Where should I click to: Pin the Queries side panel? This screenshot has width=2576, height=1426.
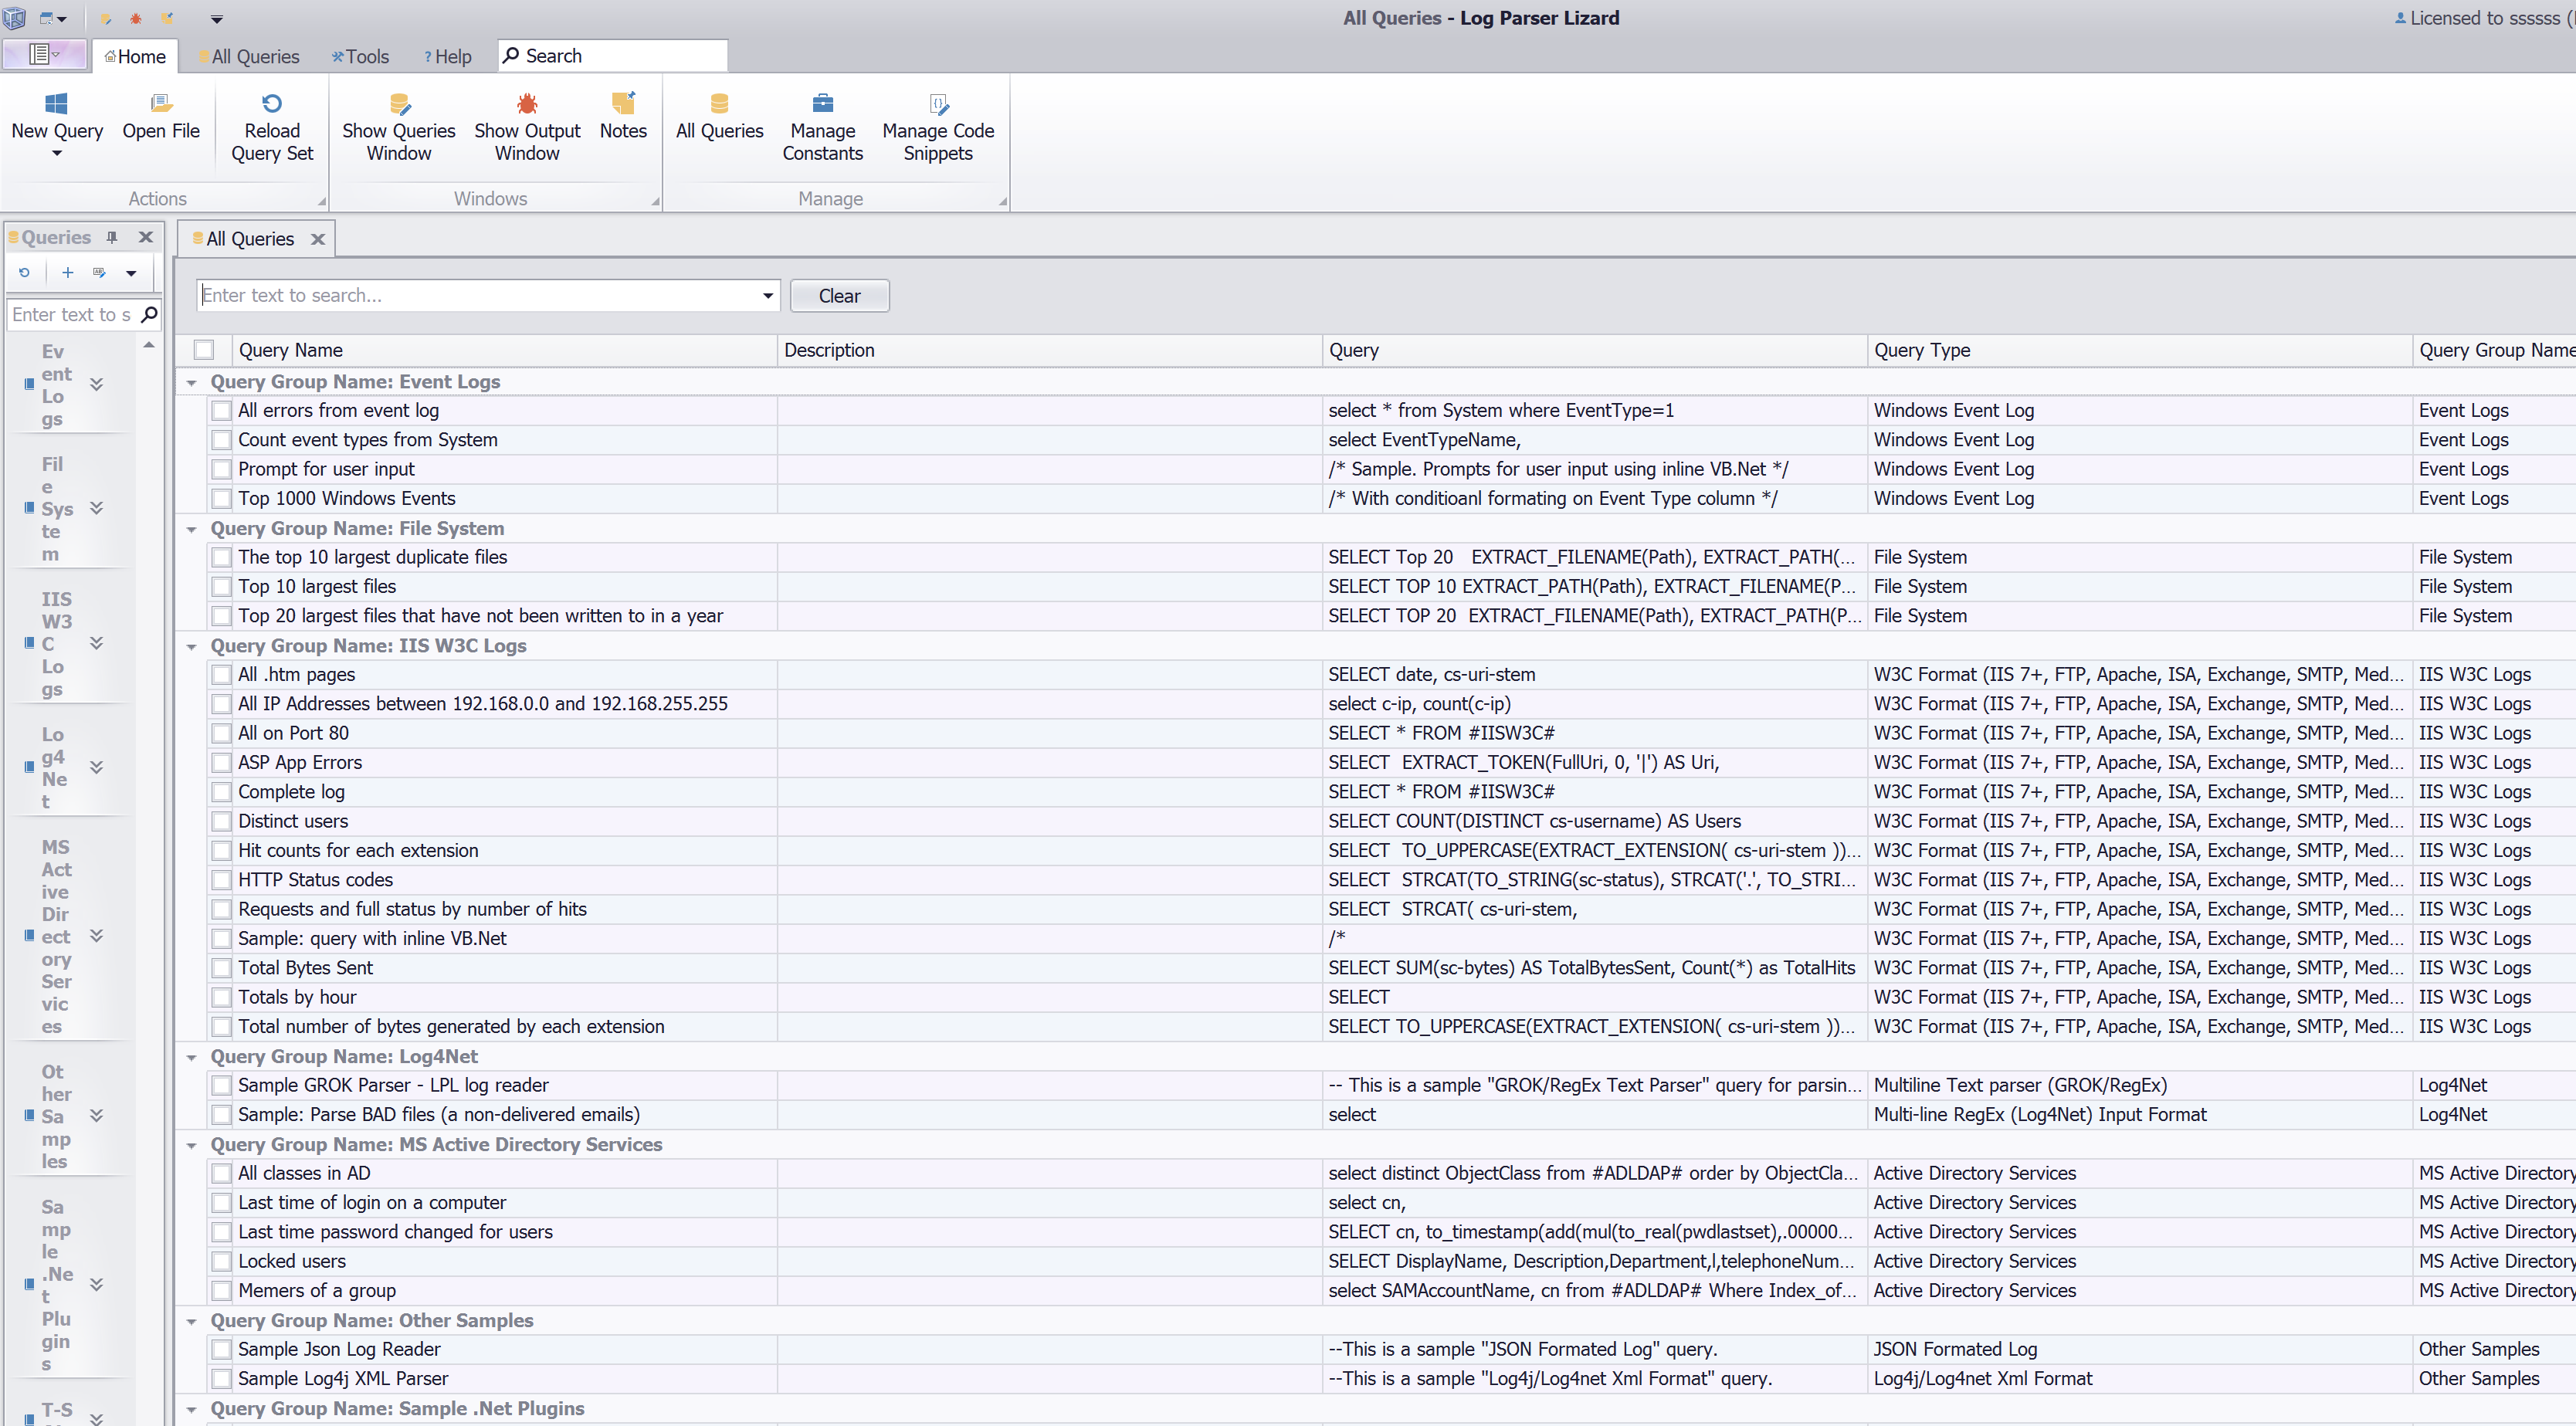pyautogui.click(x=112, y=237)
